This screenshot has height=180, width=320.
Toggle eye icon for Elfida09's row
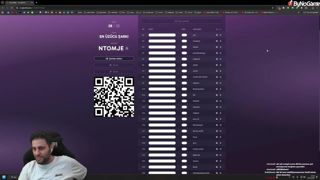click(217, 101)
